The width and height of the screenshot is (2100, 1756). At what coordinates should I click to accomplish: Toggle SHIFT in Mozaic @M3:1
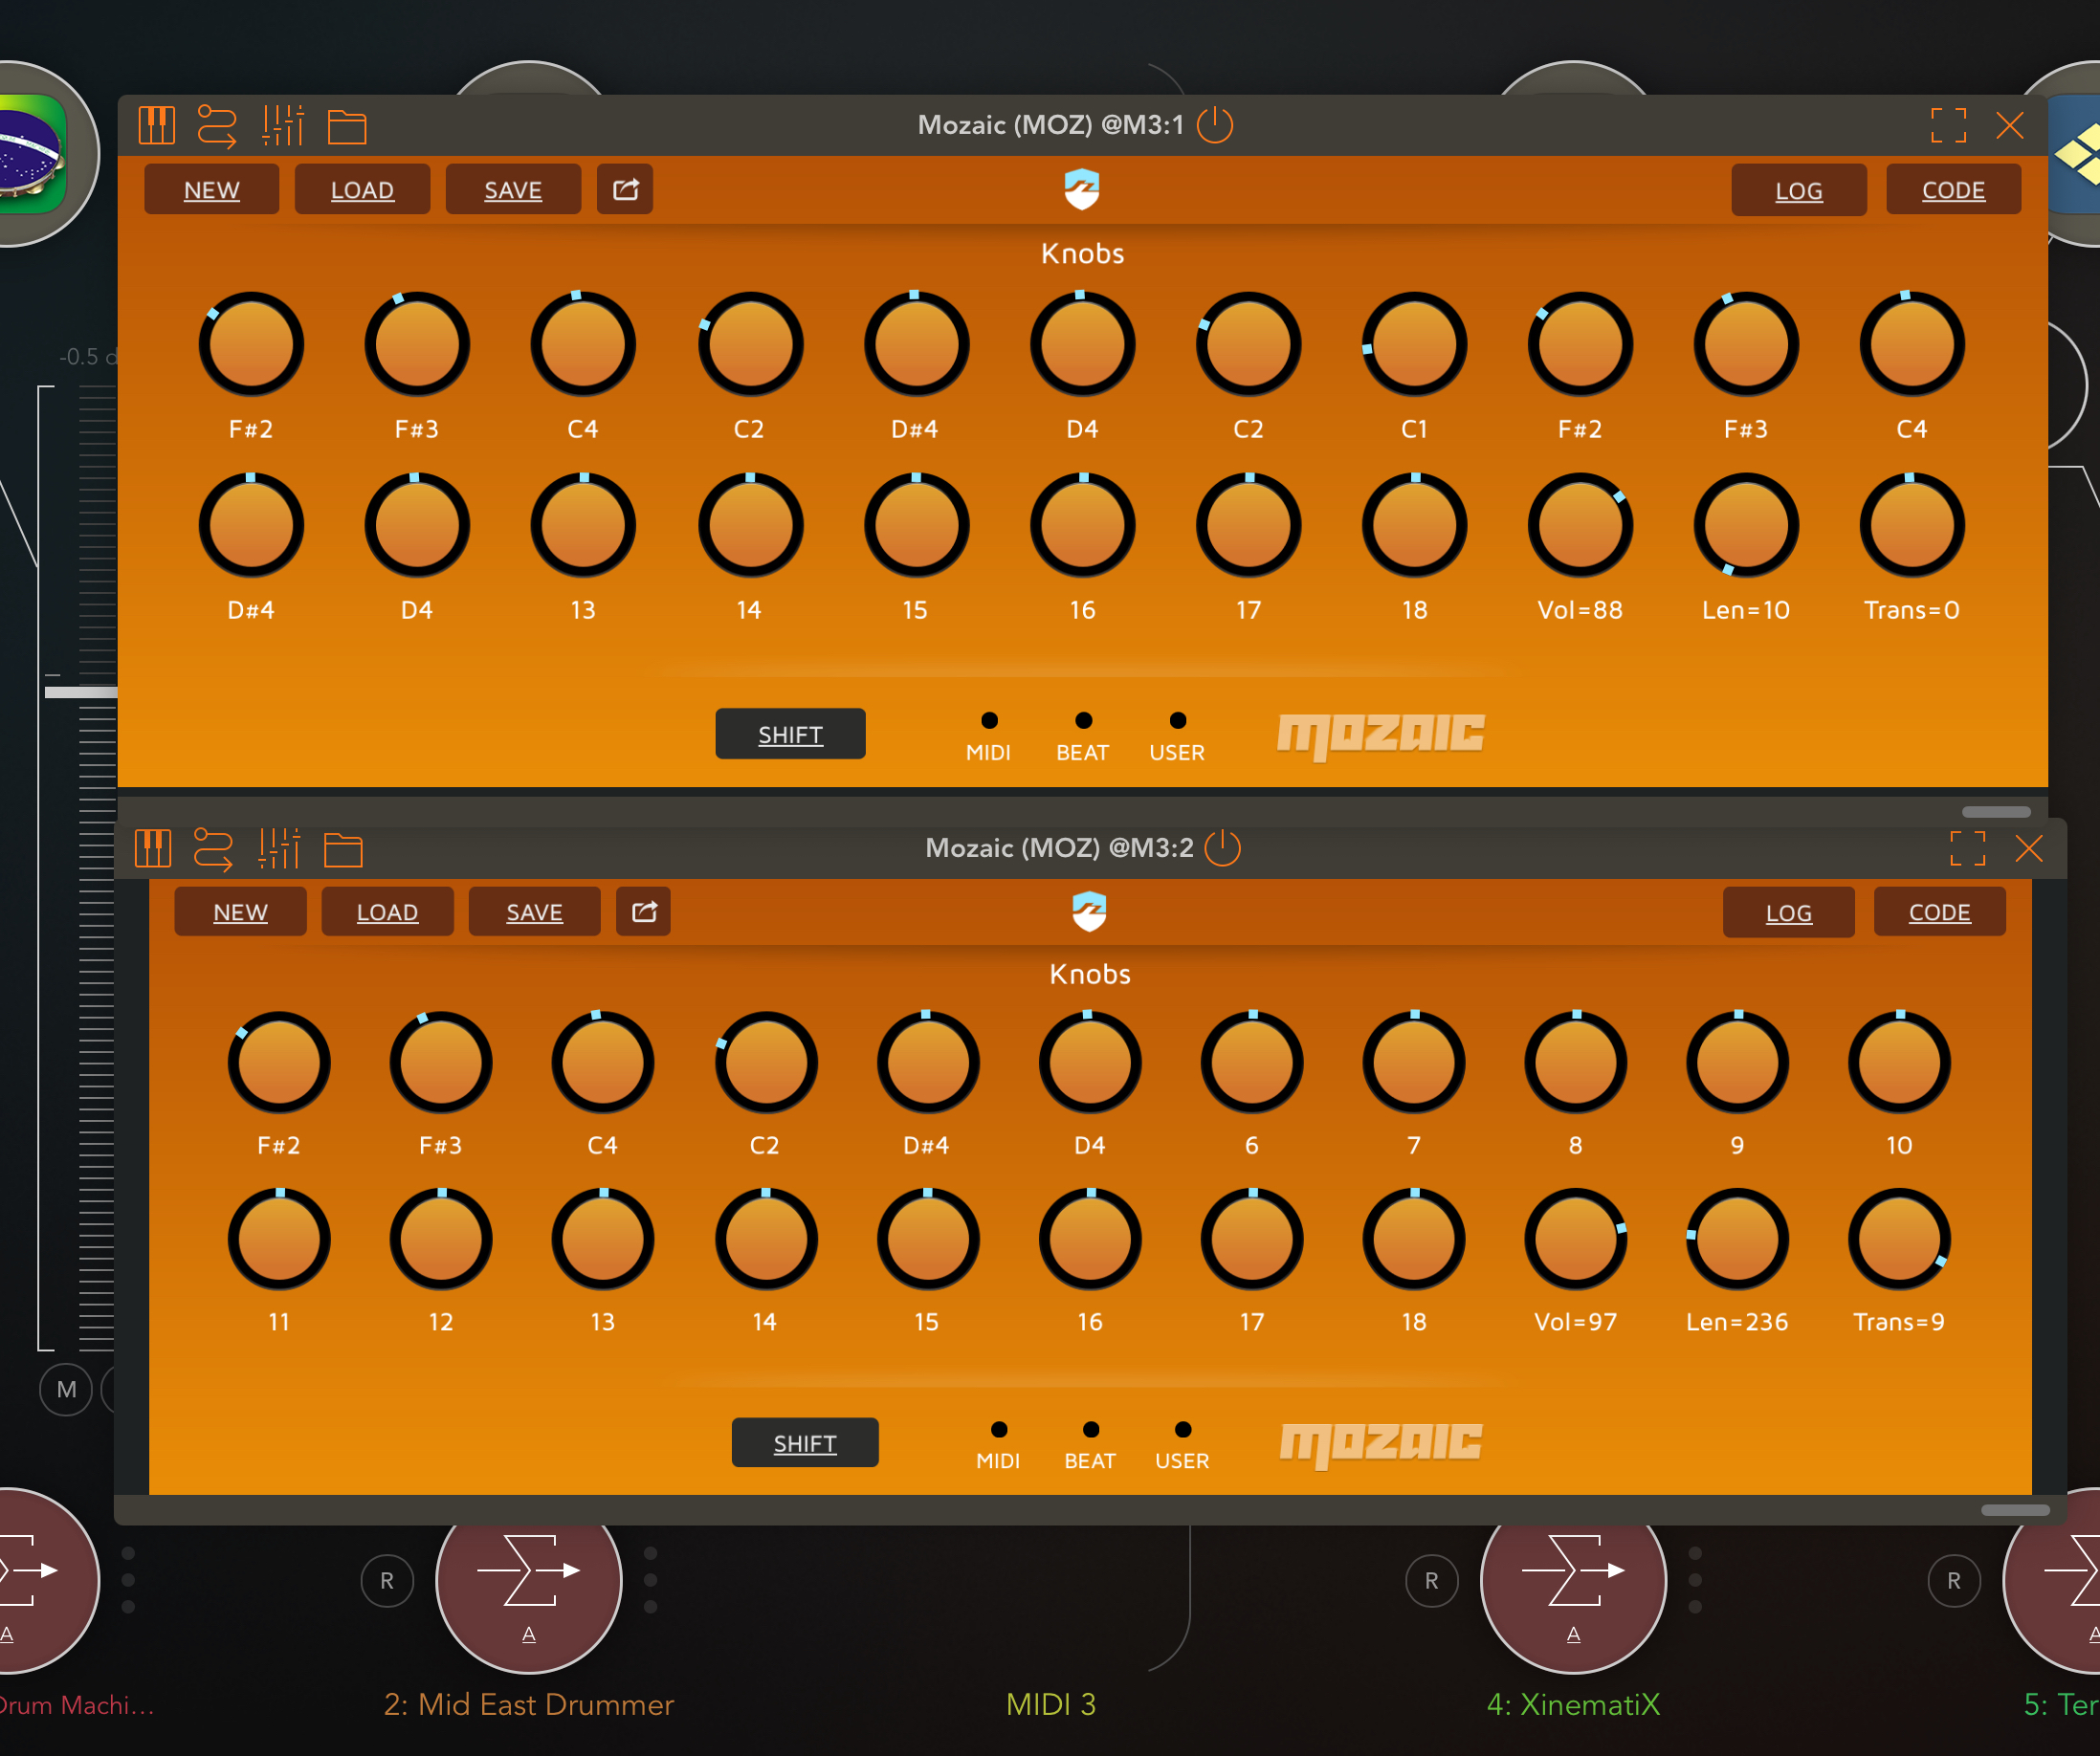[x=790, y=734]
